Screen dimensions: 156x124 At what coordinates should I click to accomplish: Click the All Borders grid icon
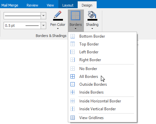click(x=72, y=77)
